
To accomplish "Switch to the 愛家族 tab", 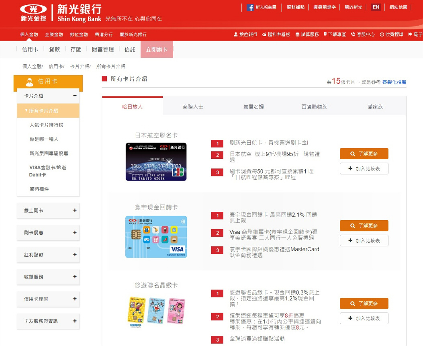I will click(x=375, y=106).
